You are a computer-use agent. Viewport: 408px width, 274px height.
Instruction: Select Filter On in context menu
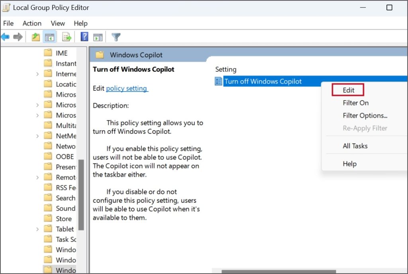(355, 103)
